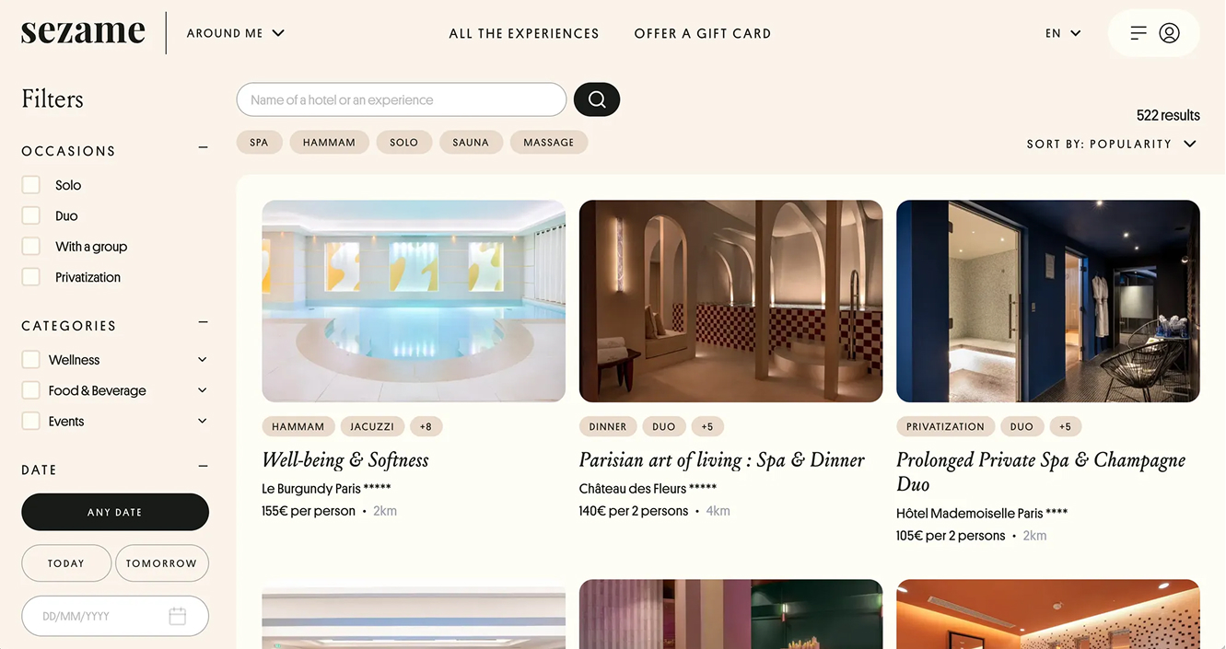Screen dimensions: 1226x649
Task: Check the Solo occasion checkbox
Action: [31, 185]
